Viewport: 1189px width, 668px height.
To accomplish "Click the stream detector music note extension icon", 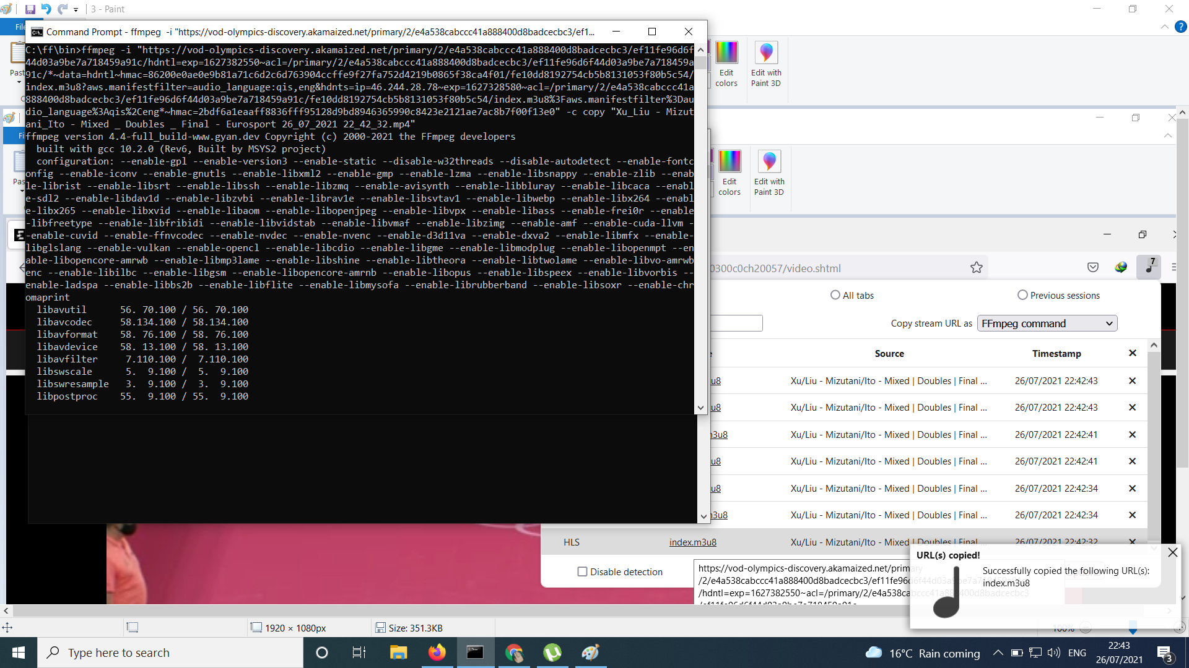I will tap(1149, 267).
